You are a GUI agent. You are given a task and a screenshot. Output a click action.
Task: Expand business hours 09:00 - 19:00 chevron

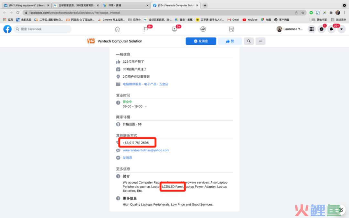tap(145, 106)
